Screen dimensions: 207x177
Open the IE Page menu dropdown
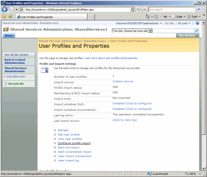pos(179,17)
